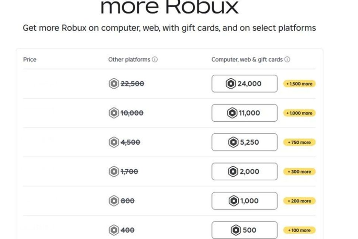Click the +100 more badge
358x239 pixels.
[x=299, y=230]
